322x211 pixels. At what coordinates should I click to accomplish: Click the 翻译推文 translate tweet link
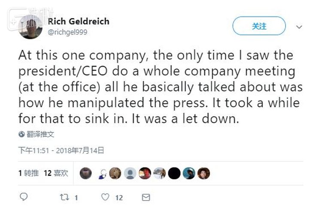pyautogui.click(x=40, y=134)
